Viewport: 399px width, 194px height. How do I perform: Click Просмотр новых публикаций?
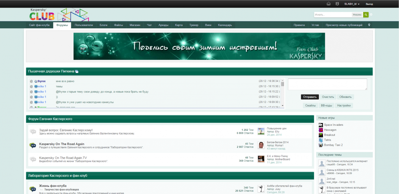pos(344,25)
